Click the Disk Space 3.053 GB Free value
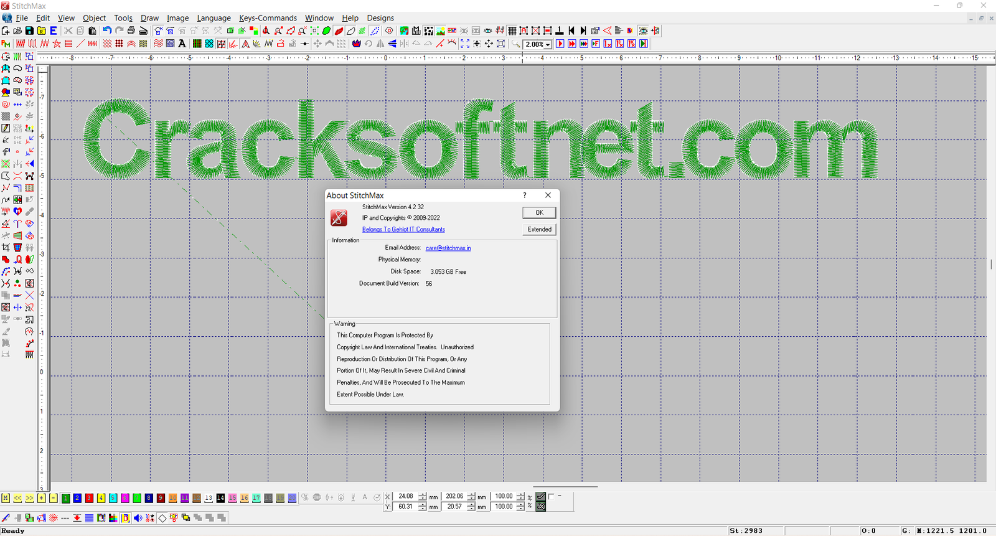 pyautogui.click(x=448, y=271)
